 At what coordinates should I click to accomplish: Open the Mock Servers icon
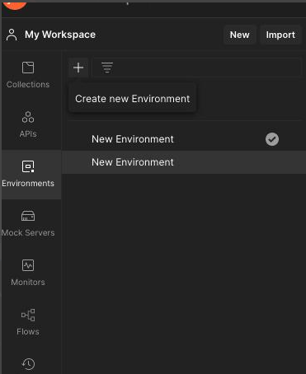pos(28,216)
